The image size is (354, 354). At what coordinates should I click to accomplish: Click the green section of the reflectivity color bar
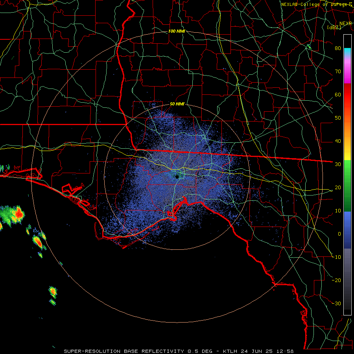click(x=347, y=185)
